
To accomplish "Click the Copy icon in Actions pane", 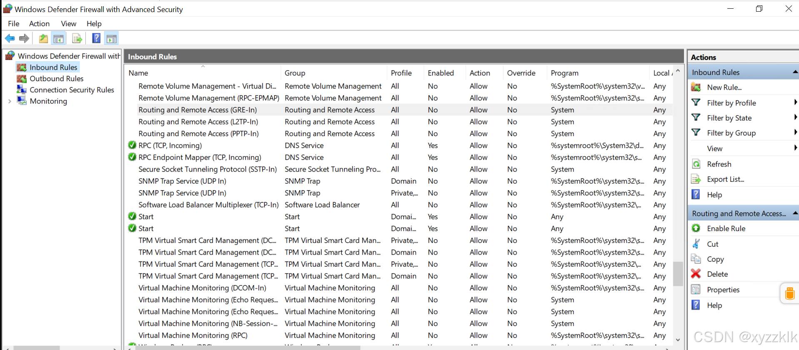I will pos(696,259).
